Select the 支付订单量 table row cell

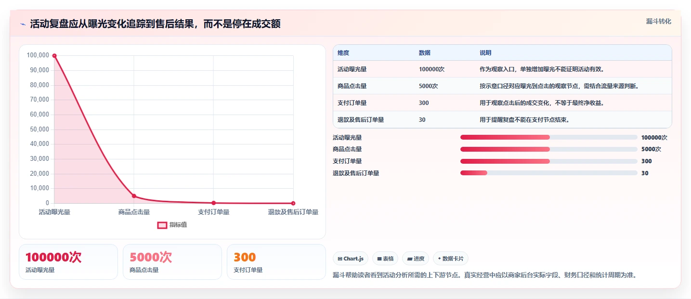coord(352,103)
